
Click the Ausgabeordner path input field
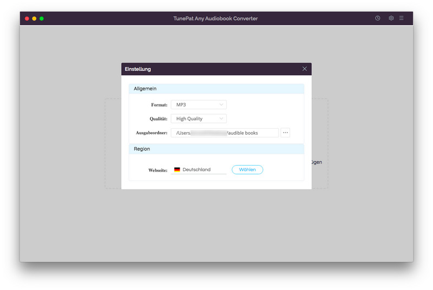pos(225,133)
